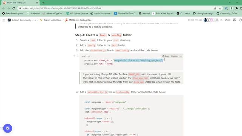This screenshot has width=242, height=136.
Task: Click the Step 4 heading text
Action: [103, 35]
